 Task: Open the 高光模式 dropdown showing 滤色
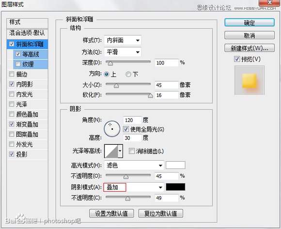[x=134, y=165]
